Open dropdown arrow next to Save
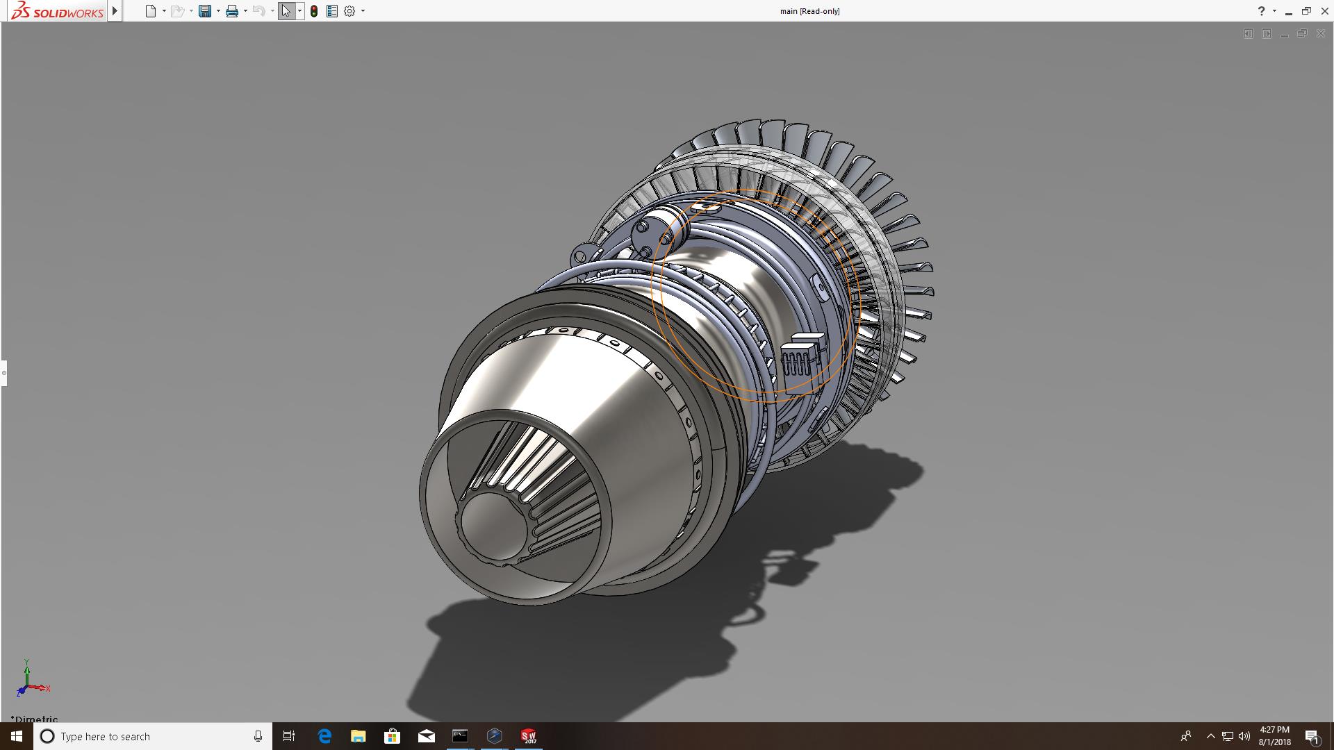1334x750 pixels. (218, 11)
